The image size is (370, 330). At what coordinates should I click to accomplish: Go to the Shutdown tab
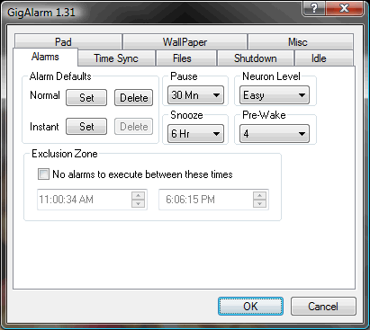click(256, 58)
